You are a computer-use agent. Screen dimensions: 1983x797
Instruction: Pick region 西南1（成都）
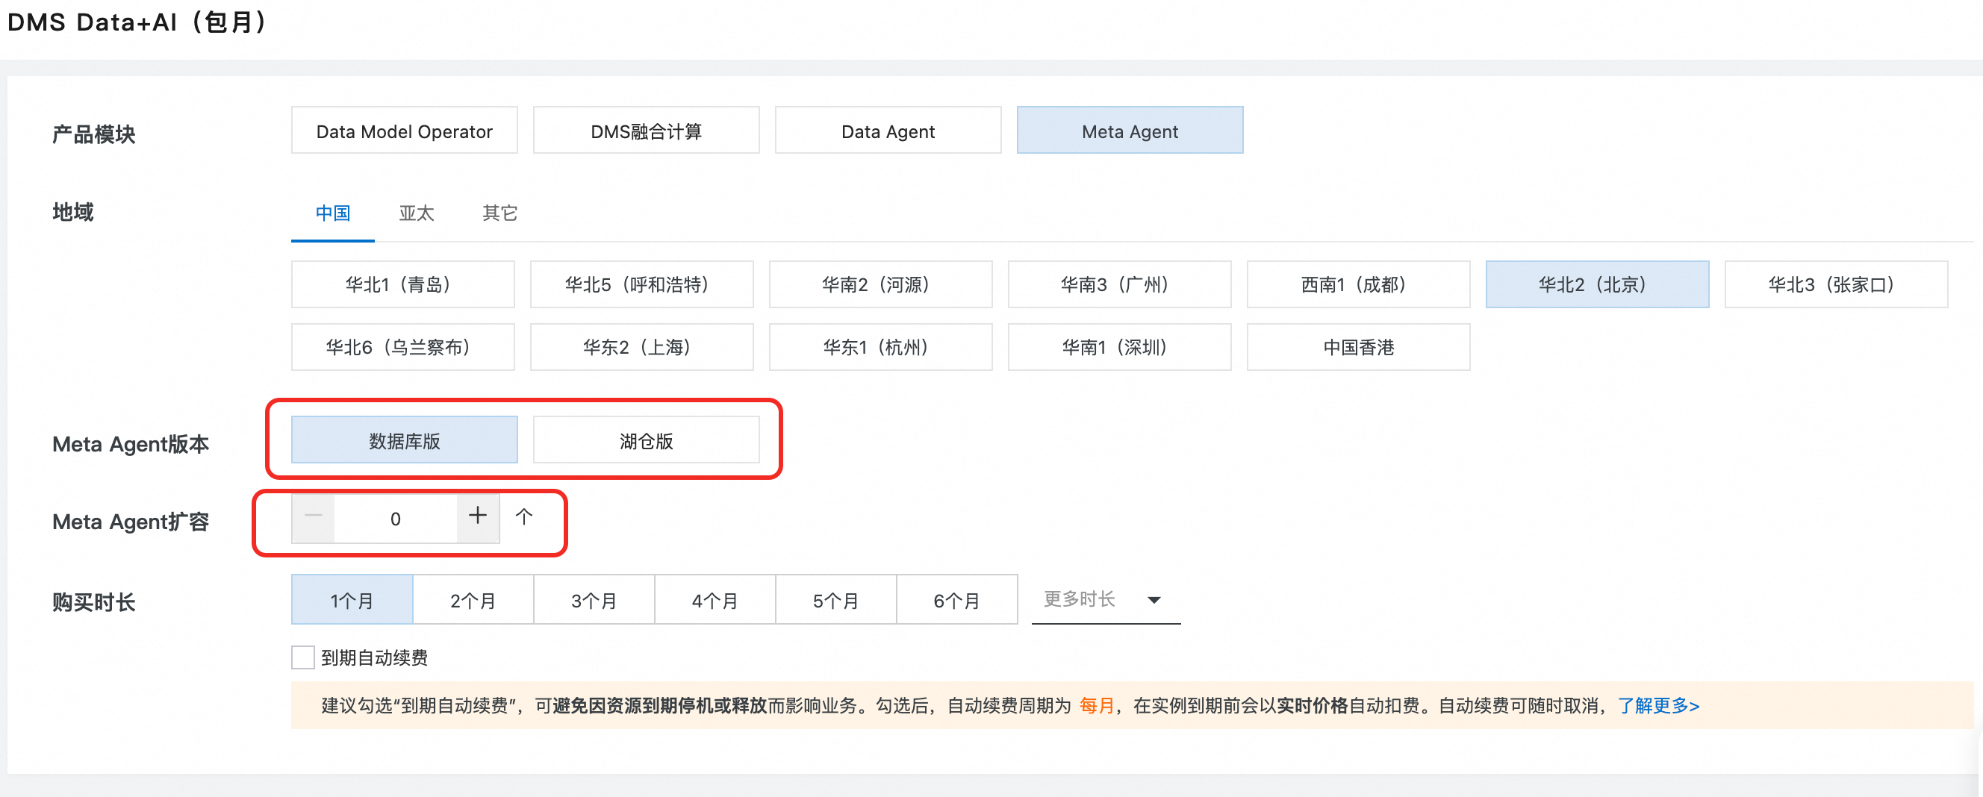point(1358,284)
